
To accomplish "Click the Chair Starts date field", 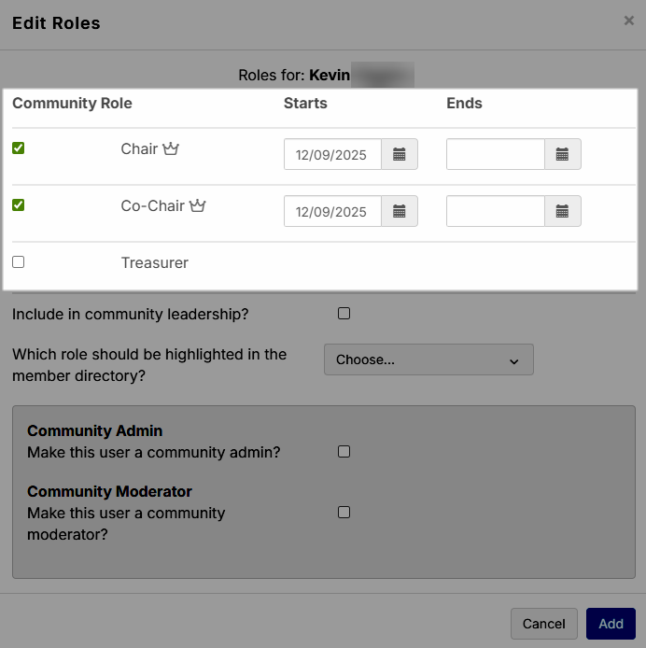I will click(x=332, y=154).
